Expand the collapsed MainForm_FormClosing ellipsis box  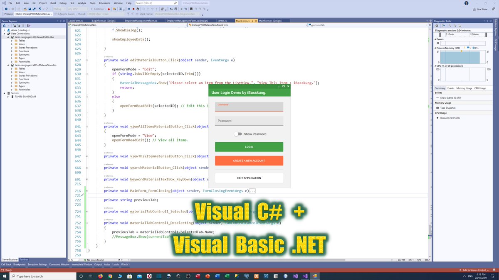[252, 191]
